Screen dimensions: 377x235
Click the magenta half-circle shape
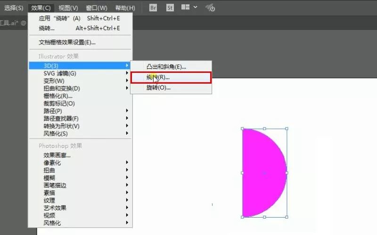262,173
